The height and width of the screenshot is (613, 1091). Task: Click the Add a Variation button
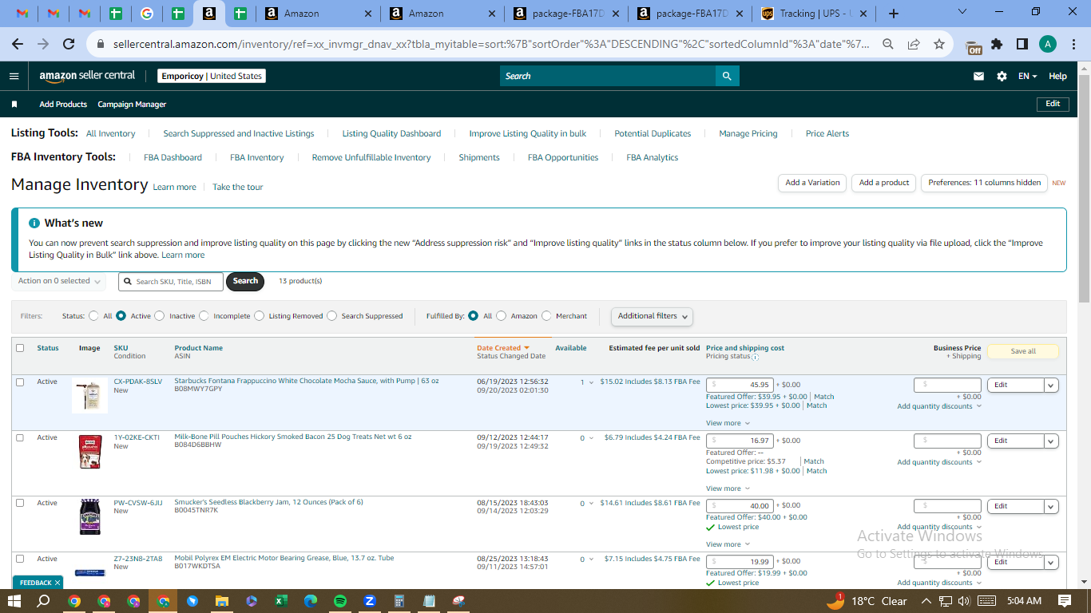(812, 183)
